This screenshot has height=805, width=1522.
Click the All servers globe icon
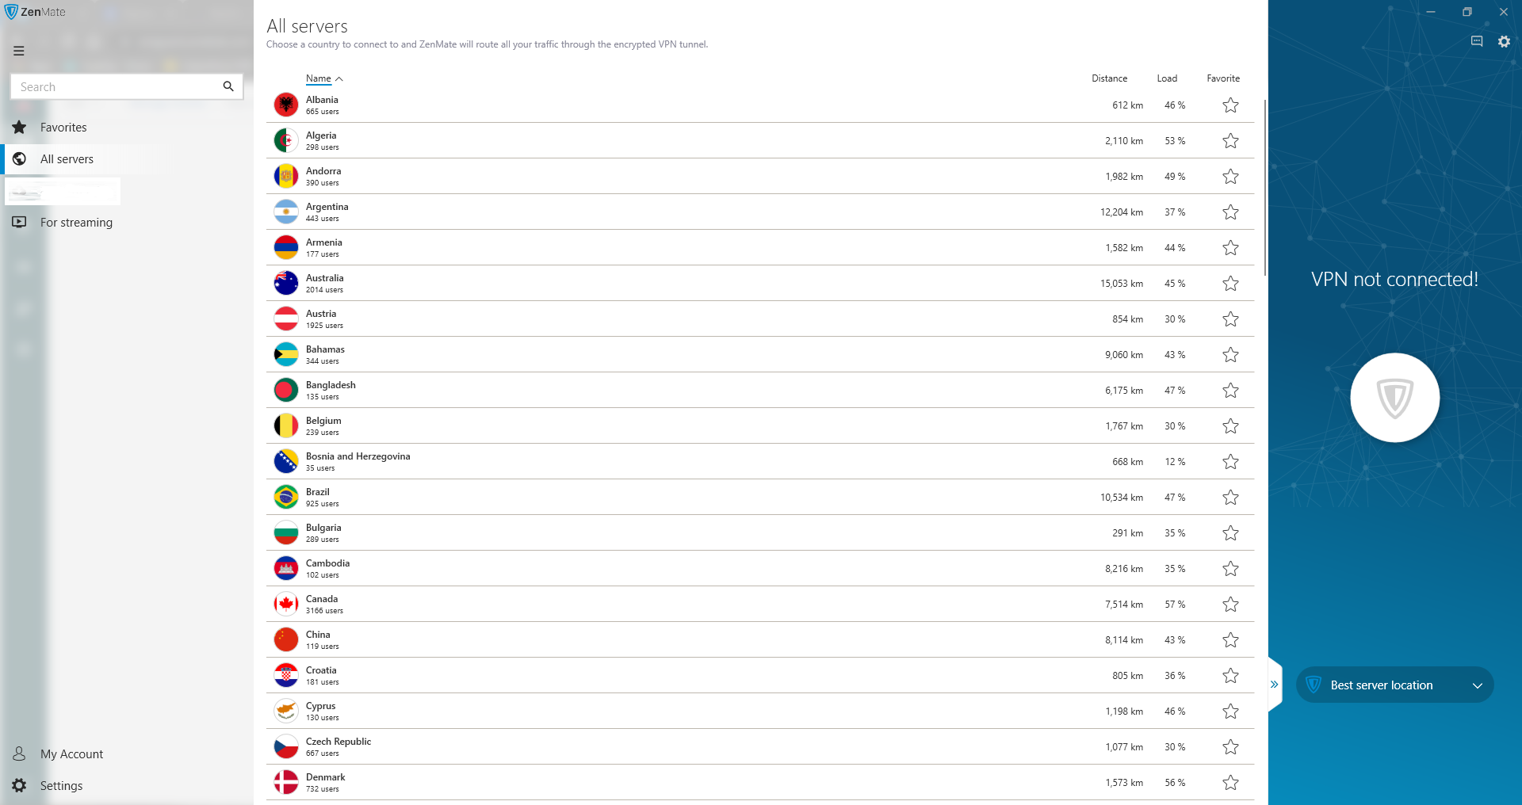20,158
